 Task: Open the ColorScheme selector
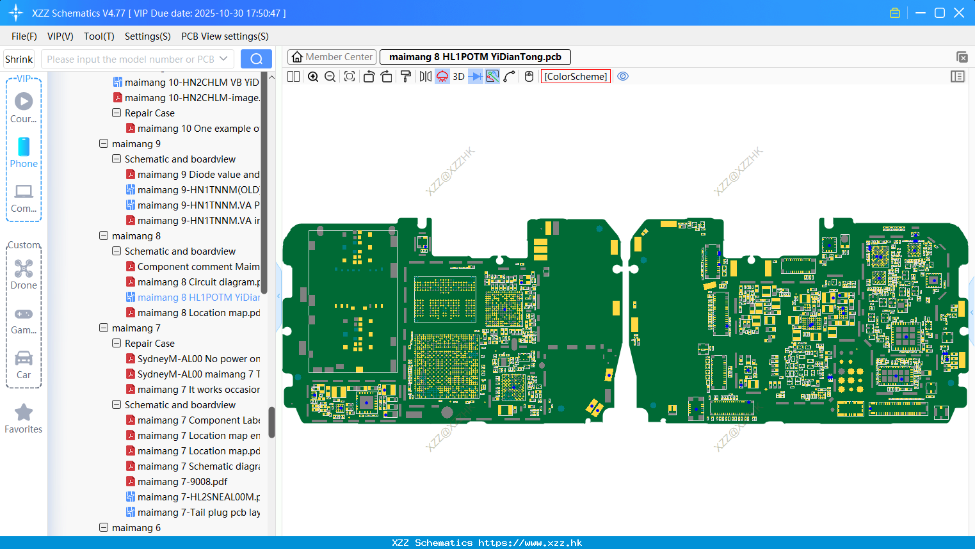[576, 77]
